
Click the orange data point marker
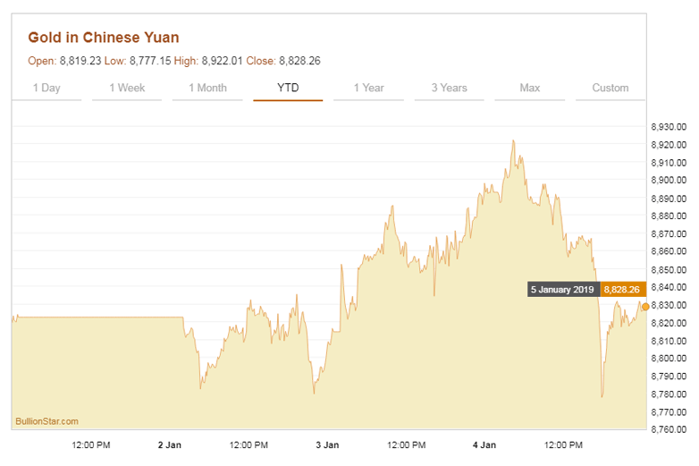click(645, 307)
